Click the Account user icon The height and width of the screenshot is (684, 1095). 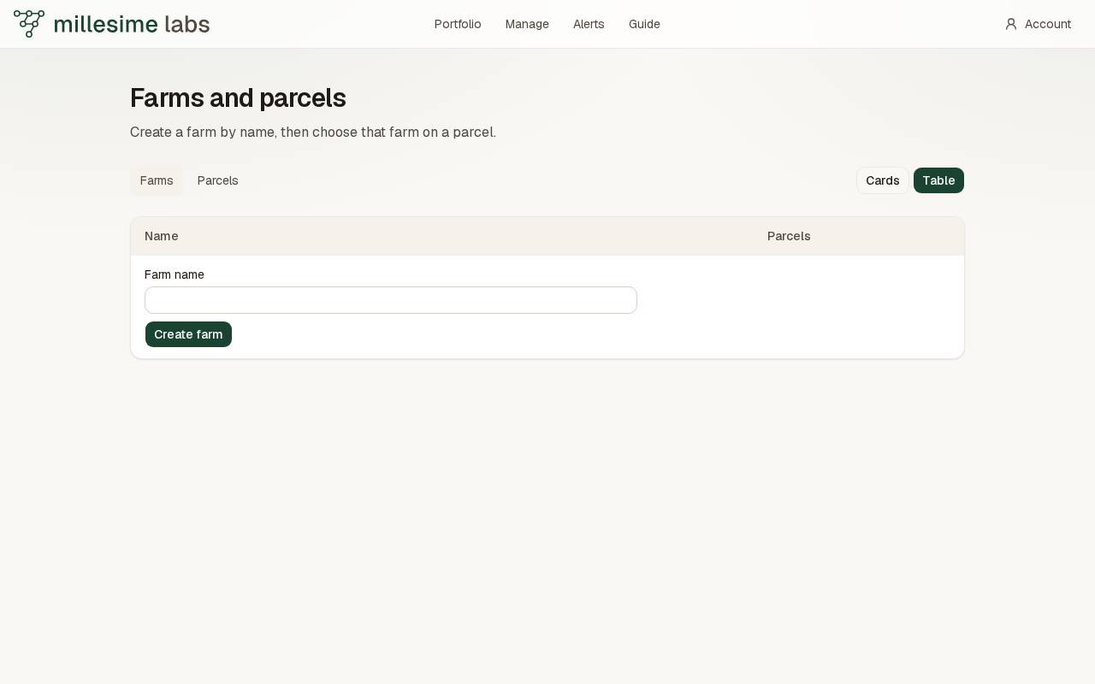tap(1011, 24)
